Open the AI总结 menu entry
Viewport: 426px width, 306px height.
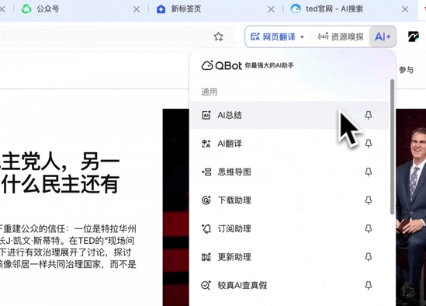[x=289, y=115]
